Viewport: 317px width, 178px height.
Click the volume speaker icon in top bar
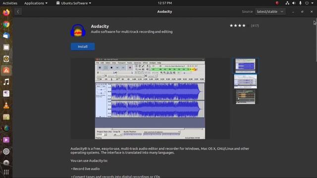[294, 3]
